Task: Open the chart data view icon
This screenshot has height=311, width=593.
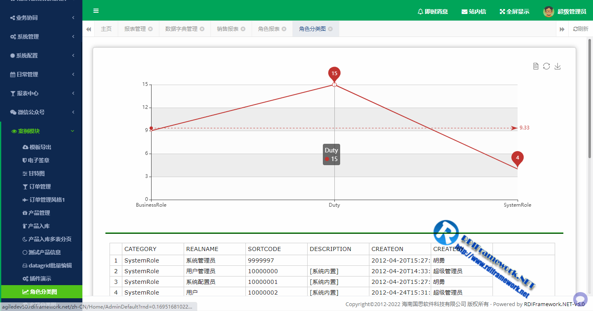Action: [x=536, y=66]
